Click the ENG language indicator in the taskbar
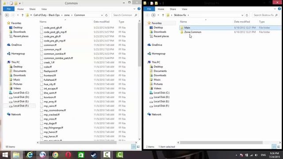 263,155
